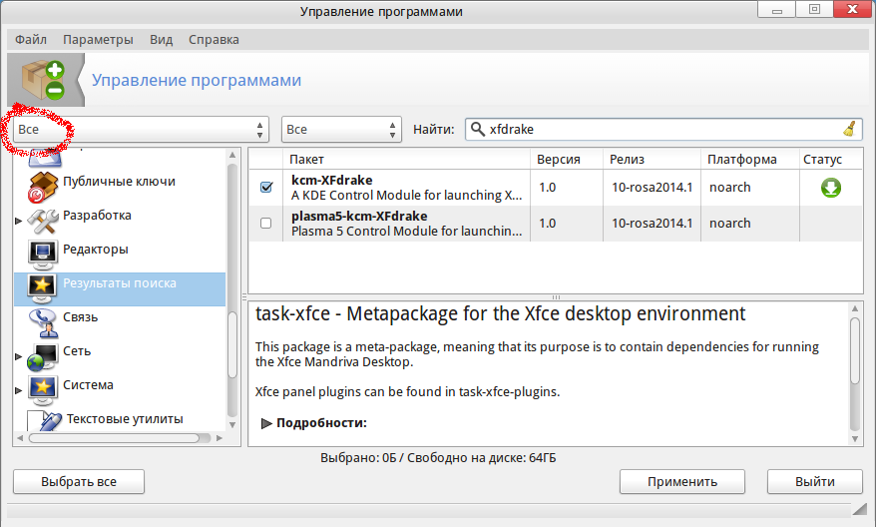Click the System category icon
This screenshot has width=876, height=527.
(x=43, y=387)
